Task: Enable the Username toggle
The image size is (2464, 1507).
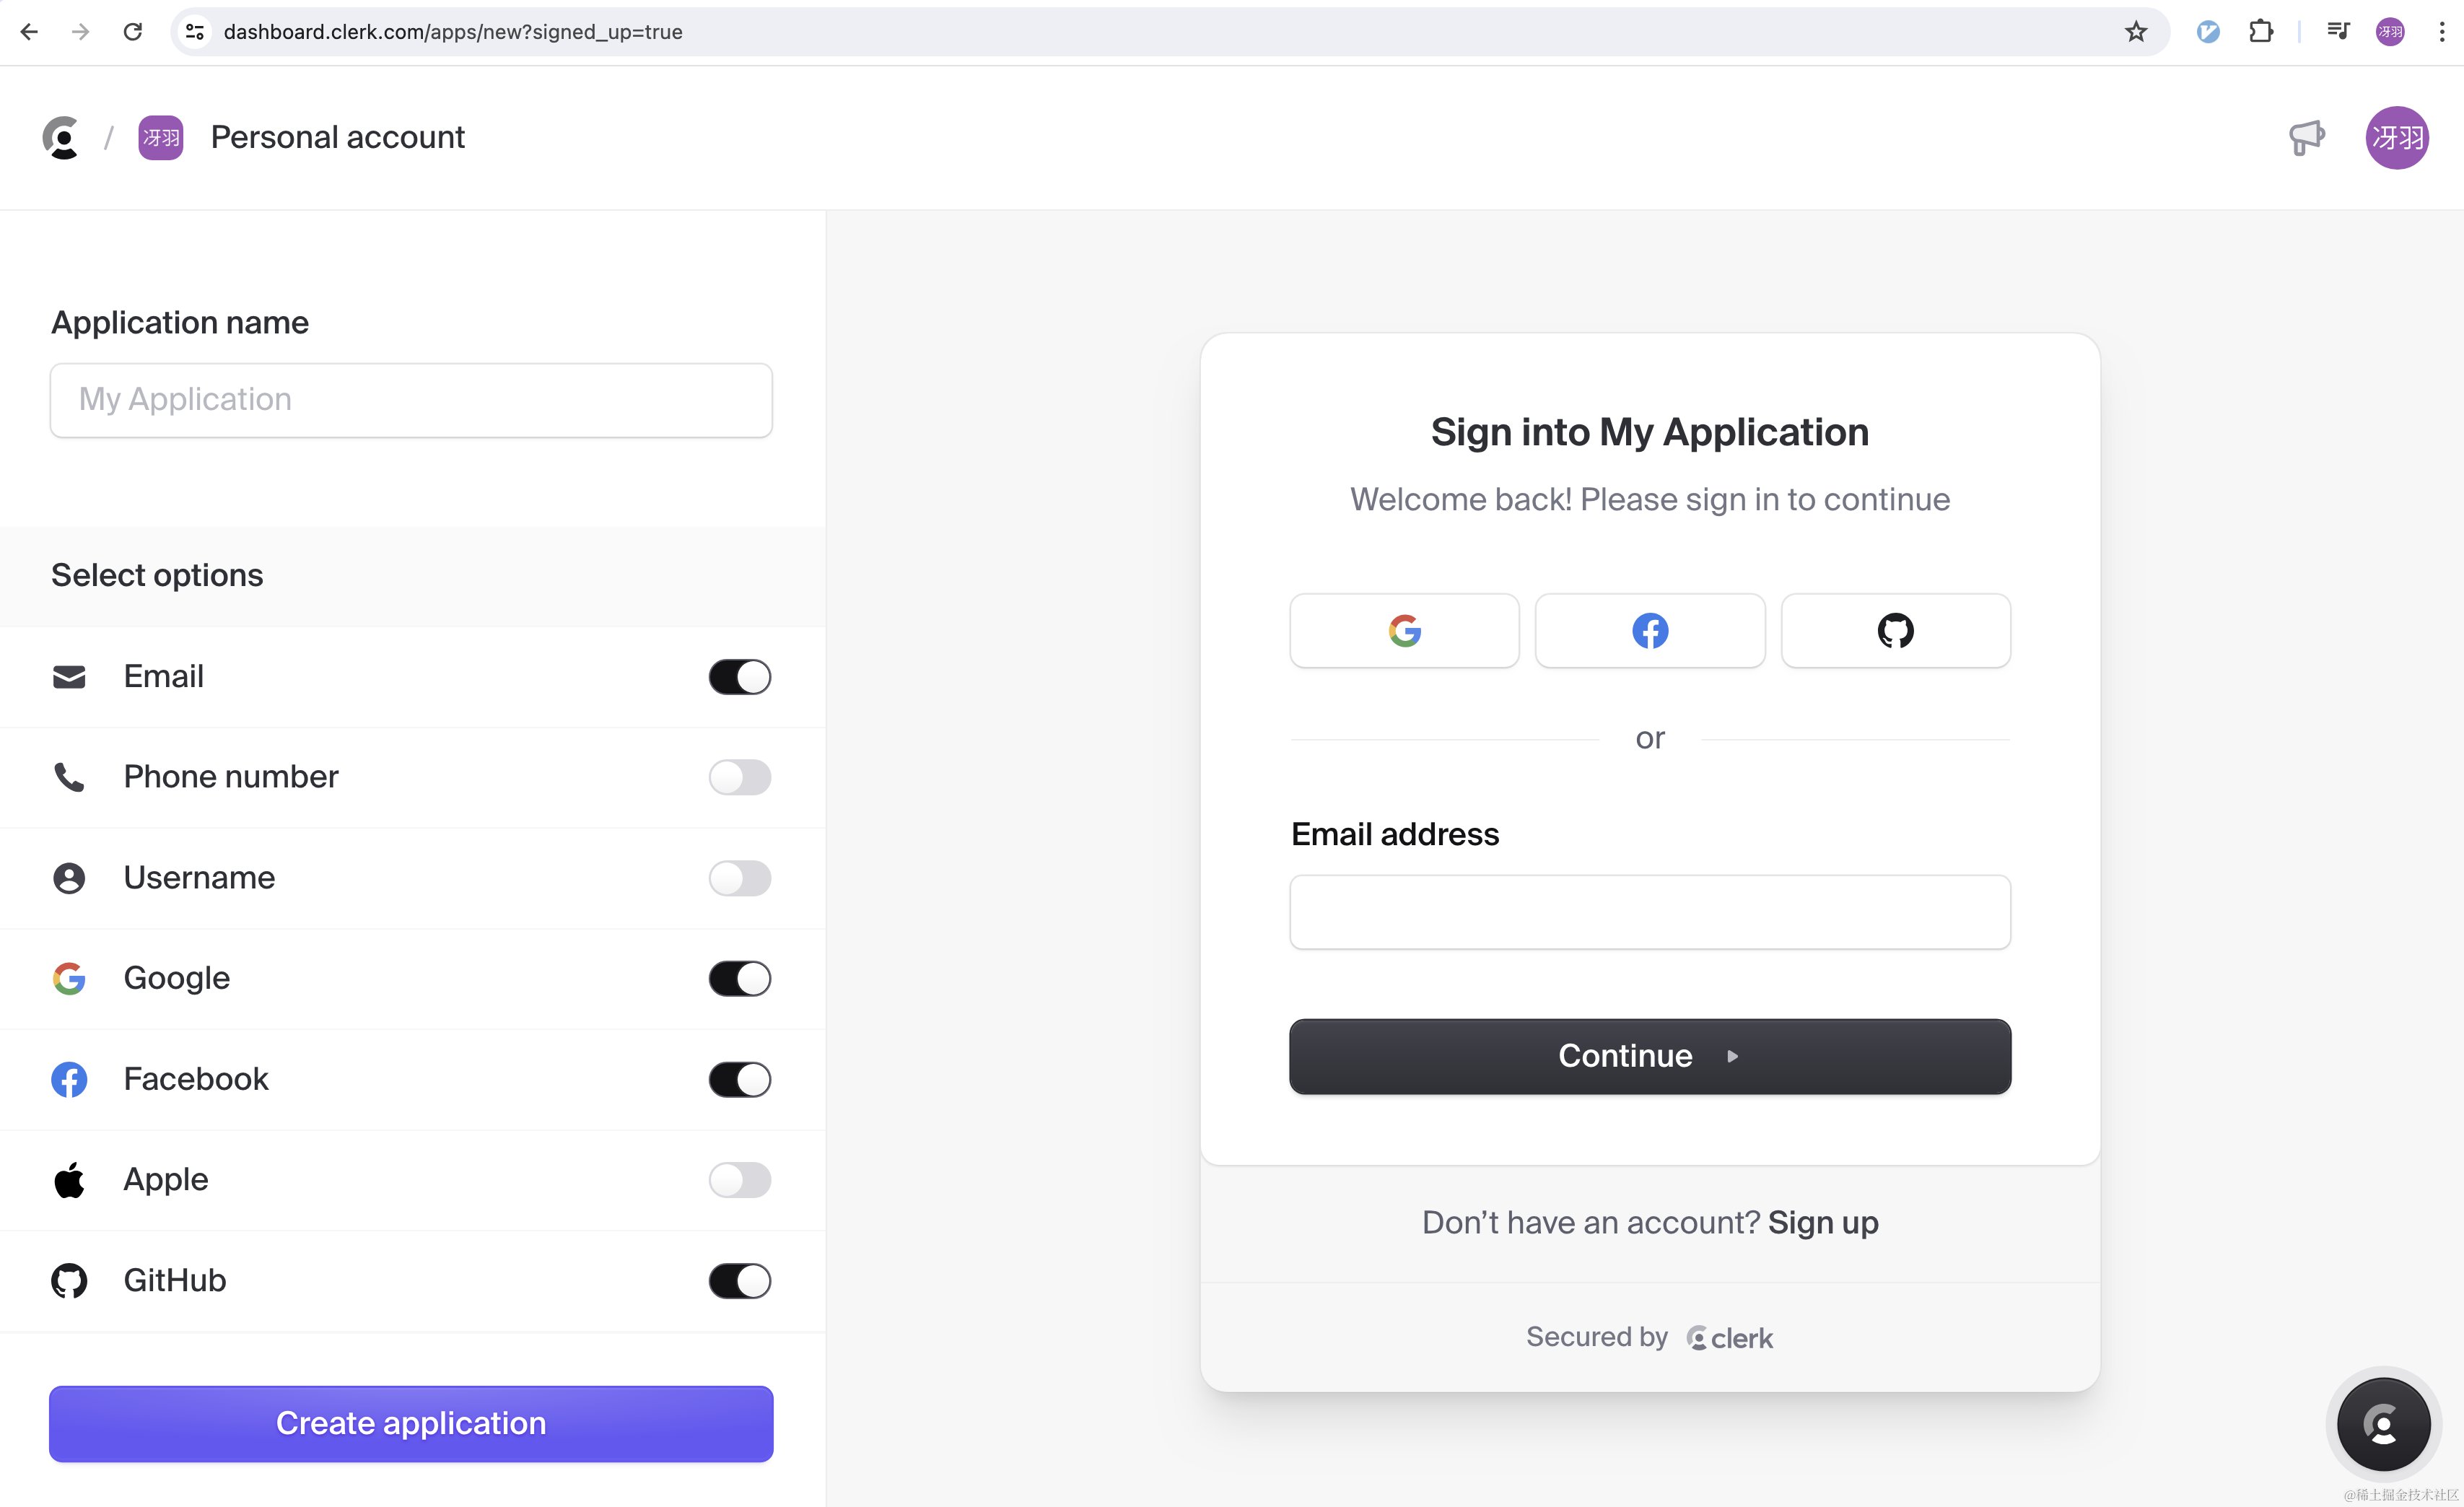Action: point(740,878)
